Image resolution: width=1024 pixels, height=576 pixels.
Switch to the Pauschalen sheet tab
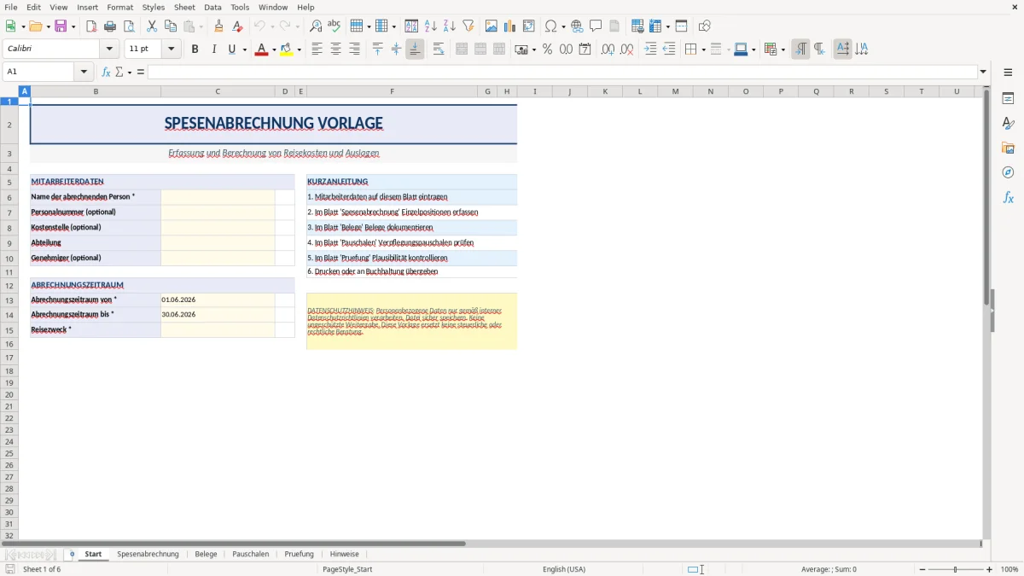point(251,554)
